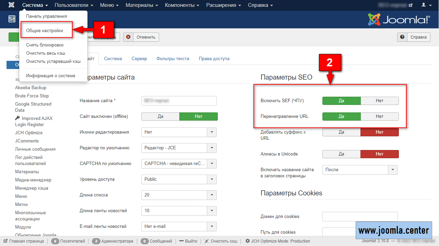Viewport: 439px width, 246px height.
Task: Select Общие настройки from Система menu
Action: [x=45, y=30]
